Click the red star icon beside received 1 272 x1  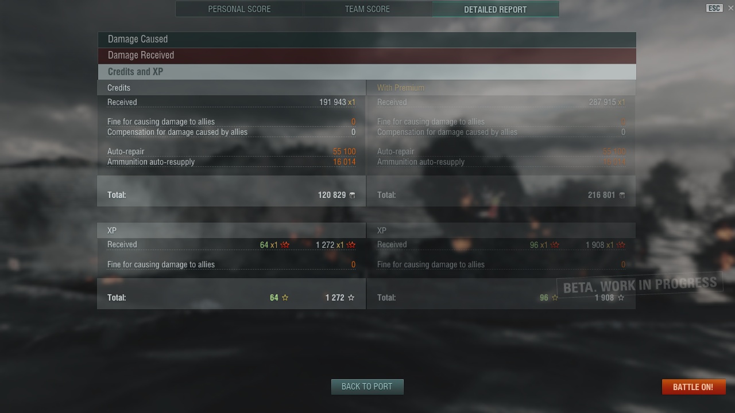(351, 245)
